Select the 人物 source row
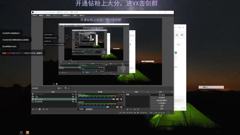This screenshot has height=135, width=240. pyautogui.click(x=53, y=97)
